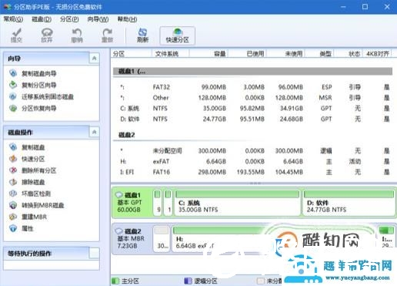The image size is (397, 286).
Task: Select the 磁盘1 group header row
Action: (252, 71)
